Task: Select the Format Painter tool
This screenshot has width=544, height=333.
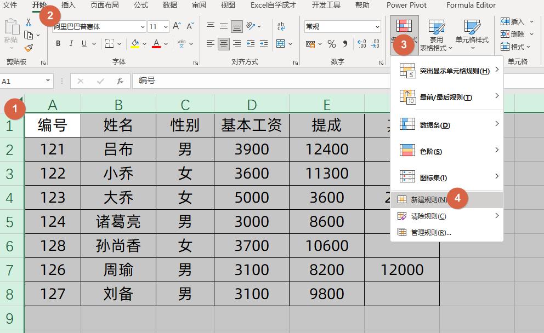Action: [x=29, y=48]
